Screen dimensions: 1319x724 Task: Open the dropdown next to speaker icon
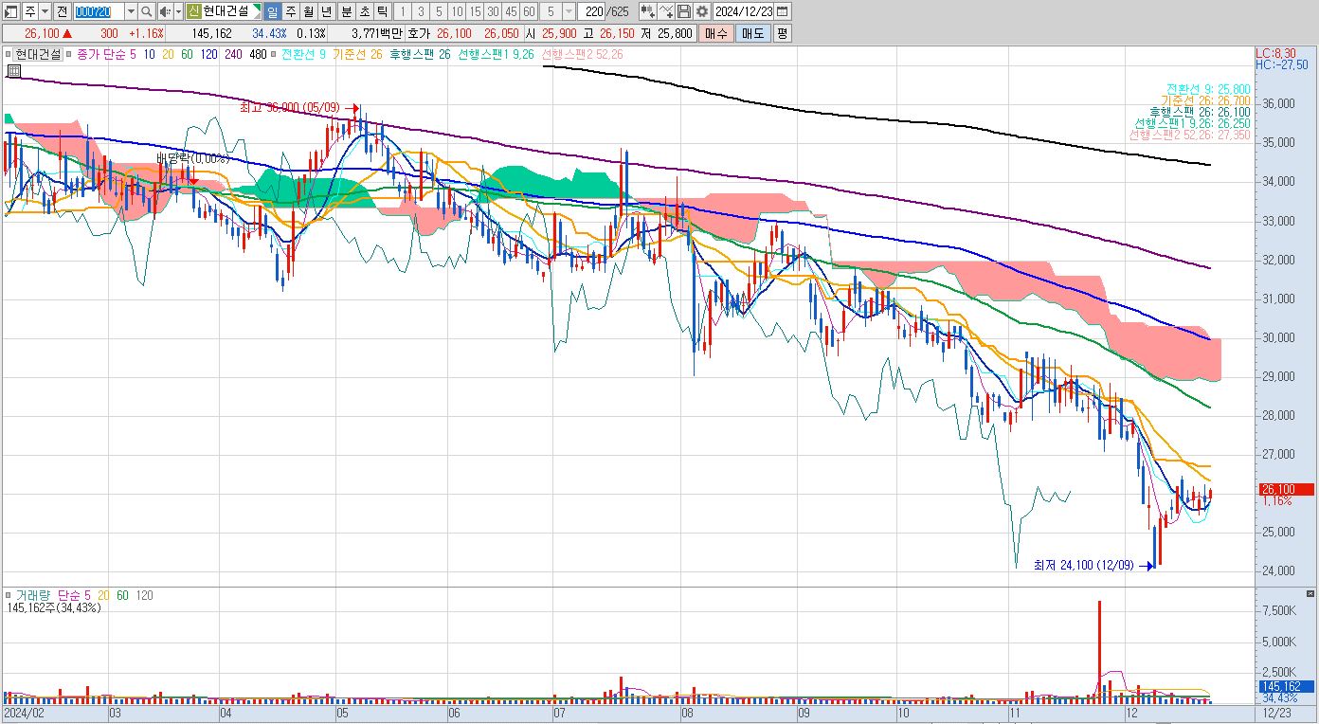tap(178, 11)
